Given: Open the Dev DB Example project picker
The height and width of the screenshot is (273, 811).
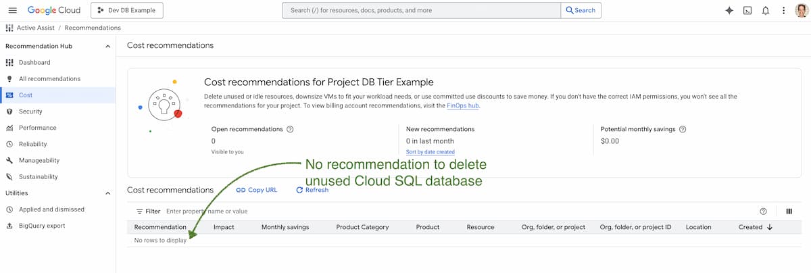Looking at the screenshot, I should [x=127, y=10].
